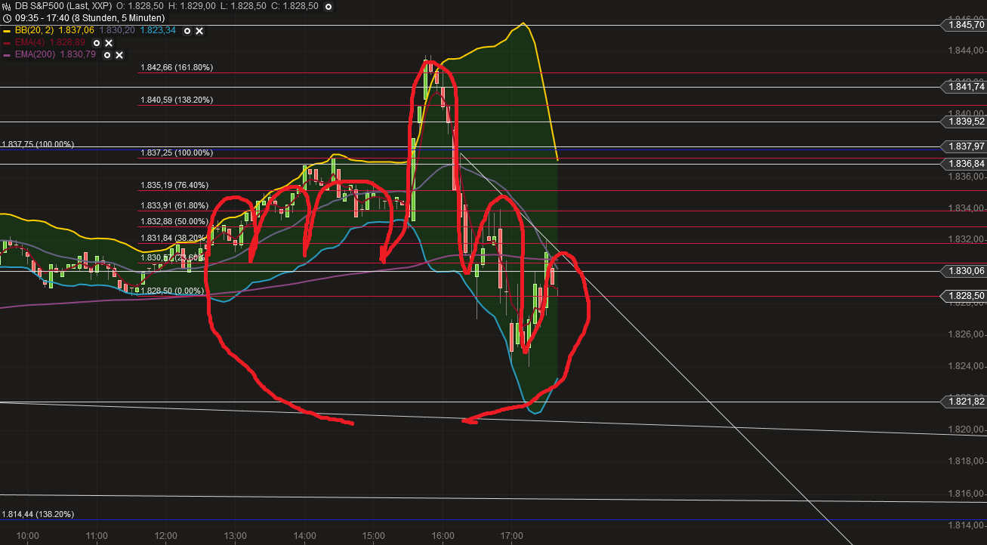Click the EMA(4) value 1.828,89
The width and height of the screenshot is (987, 545).
click(66, 43)
